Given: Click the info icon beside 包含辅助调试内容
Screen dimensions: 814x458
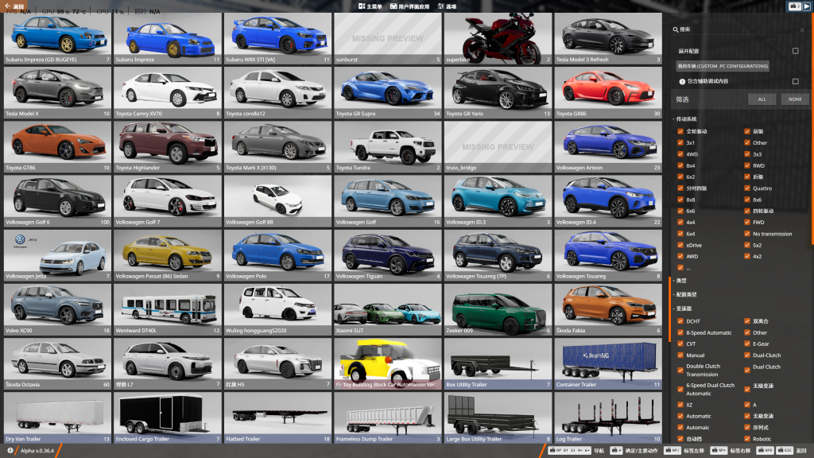Looking at the screenshot, I should 682,82.
